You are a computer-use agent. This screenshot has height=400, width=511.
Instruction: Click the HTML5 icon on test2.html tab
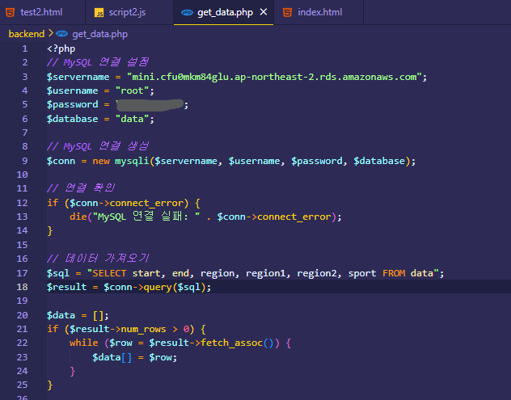click(x=11, y=12)
